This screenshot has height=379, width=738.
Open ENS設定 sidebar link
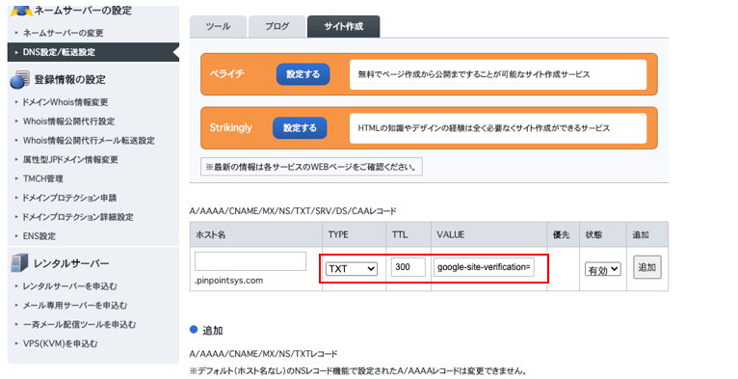[40, 236]
